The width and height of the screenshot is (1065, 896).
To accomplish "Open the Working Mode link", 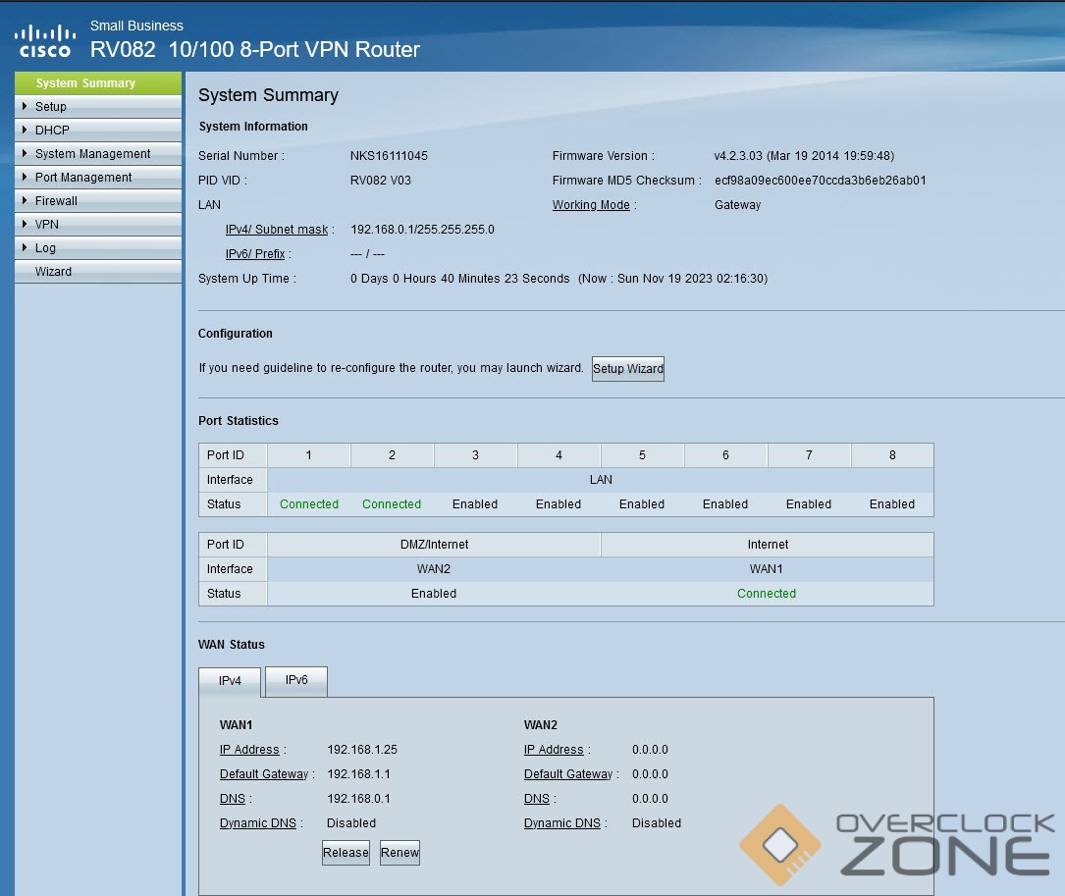I will point(591,204).
